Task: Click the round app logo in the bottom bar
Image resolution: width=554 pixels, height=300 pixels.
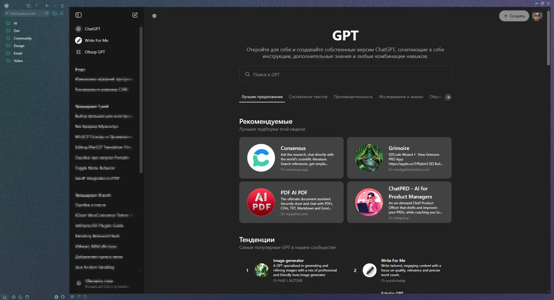Action: (56, 297)
